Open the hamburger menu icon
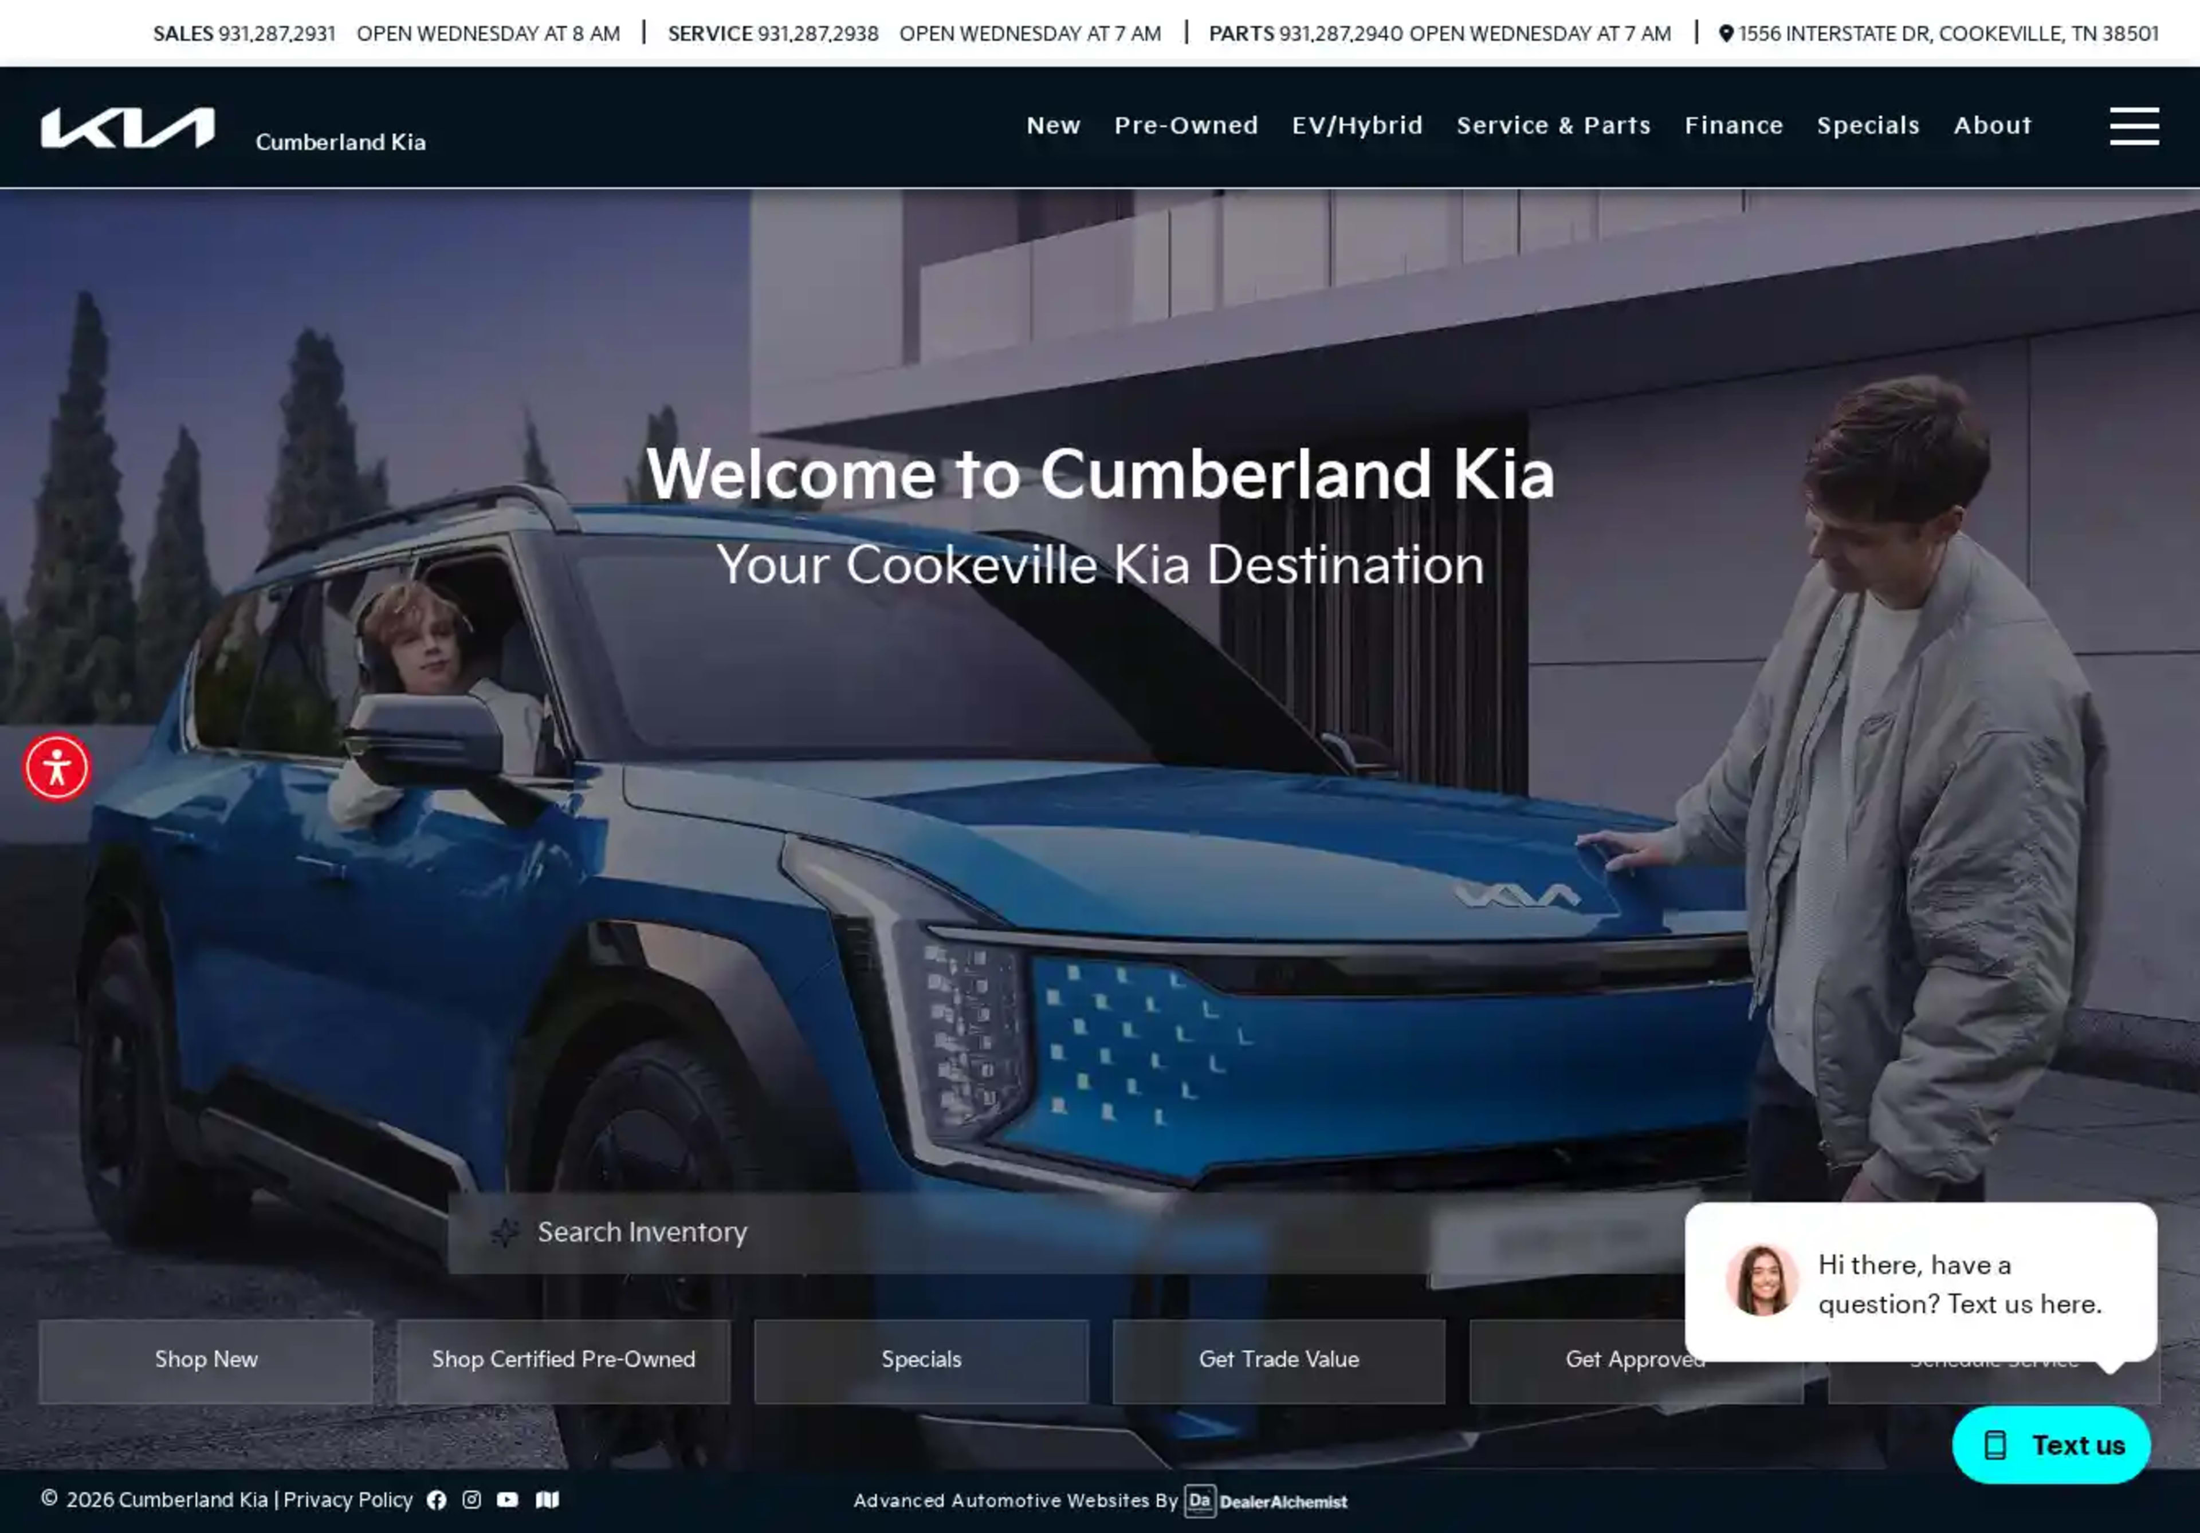 [2134, 127]
